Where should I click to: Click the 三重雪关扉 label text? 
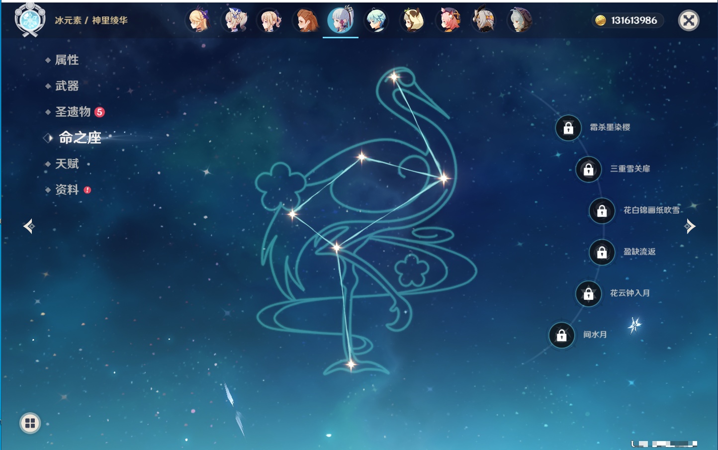point(630,169)
